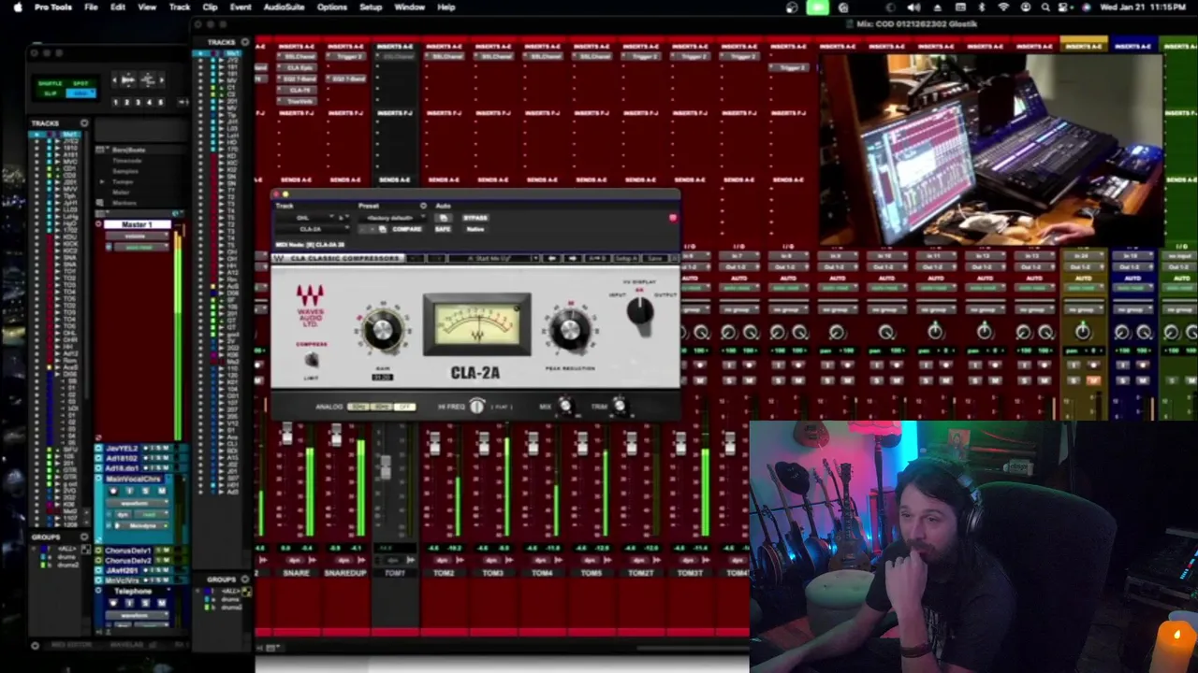Click the Peak Reduction knob
Image resolution: width=1198 pixels, height=673 pixels.
pyautogui.click(x=570, y=330)
